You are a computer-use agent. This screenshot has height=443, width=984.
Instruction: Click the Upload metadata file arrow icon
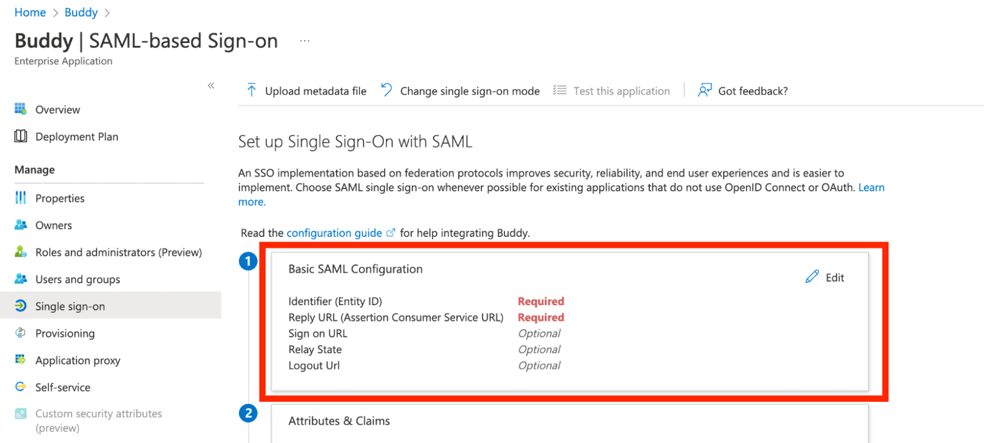pyautogui.click(x=252, y=90)
